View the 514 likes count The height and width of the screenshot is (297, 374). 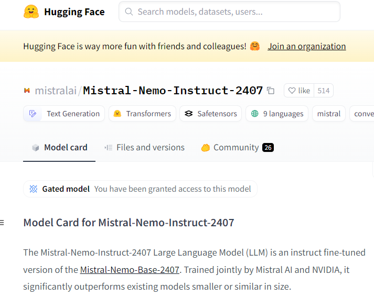click(x=324, y=91)
